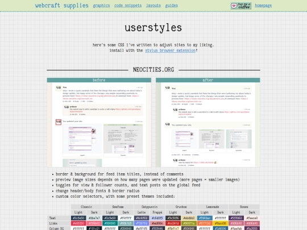Image resolution: width=307 pixels, height=230 pixels.
Task: Select the Catppuccin Latte links color swatch
Action: tap(142, 223)
